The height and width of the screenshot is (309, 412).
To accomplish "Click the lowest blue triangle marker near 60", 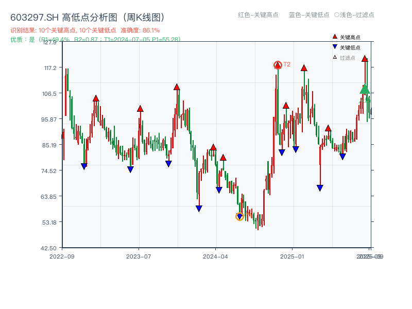I will coord(198,208).
